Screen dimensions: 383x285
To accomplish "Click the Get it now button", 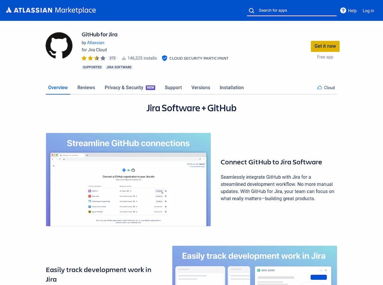I will (x=325, y=46).
